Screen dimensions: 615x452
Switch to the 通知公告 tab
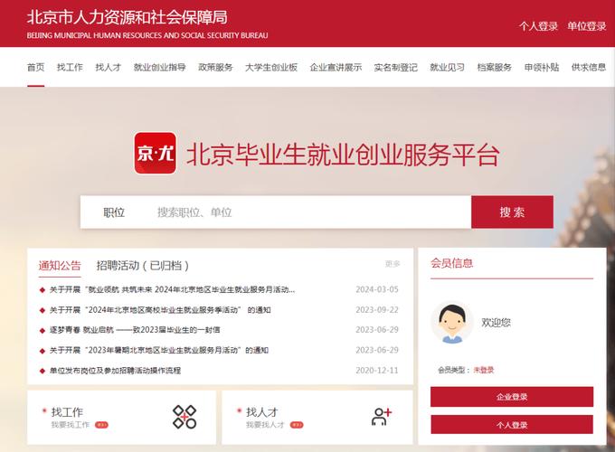(x=60, y=266)
